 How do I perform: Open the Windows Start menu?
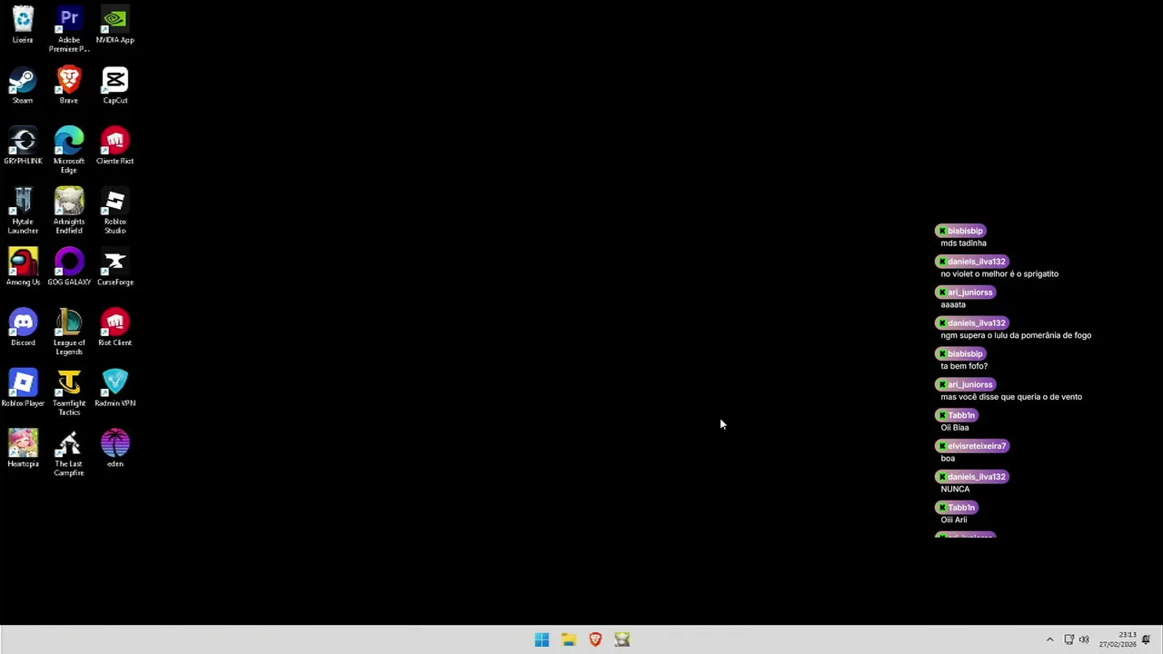coord(542,639)
